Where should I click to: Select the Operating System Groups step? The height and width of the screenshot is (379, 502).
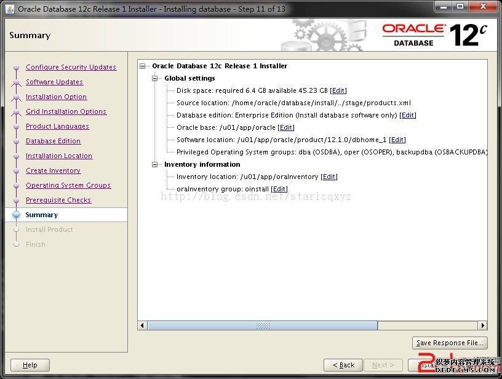click(68, 185)
